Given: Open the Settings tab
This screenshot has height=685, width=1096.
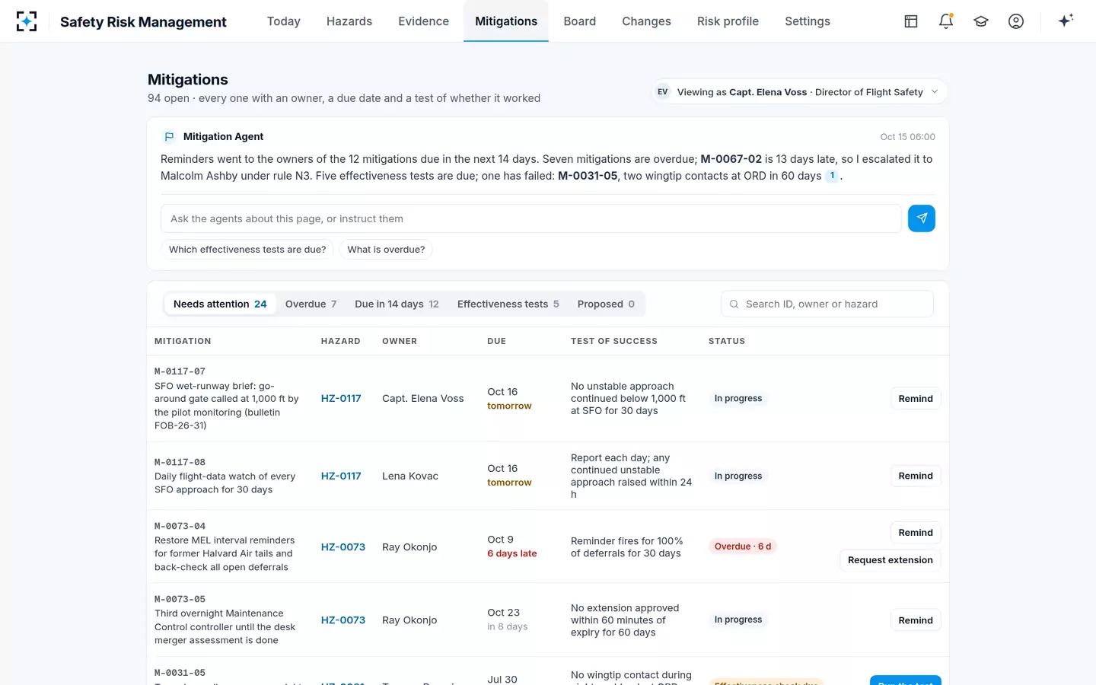Looking at the screenshot, I should coord(808,21).
